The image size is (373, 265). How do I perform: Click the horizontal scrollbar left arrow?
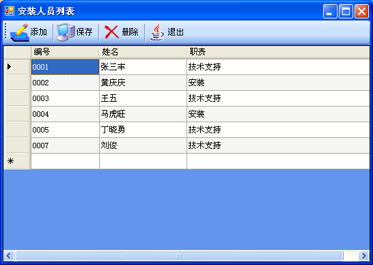(x=9, y=256)
